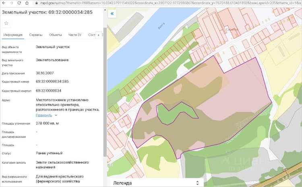Reload the page with refresh icon

coord(19,3)
